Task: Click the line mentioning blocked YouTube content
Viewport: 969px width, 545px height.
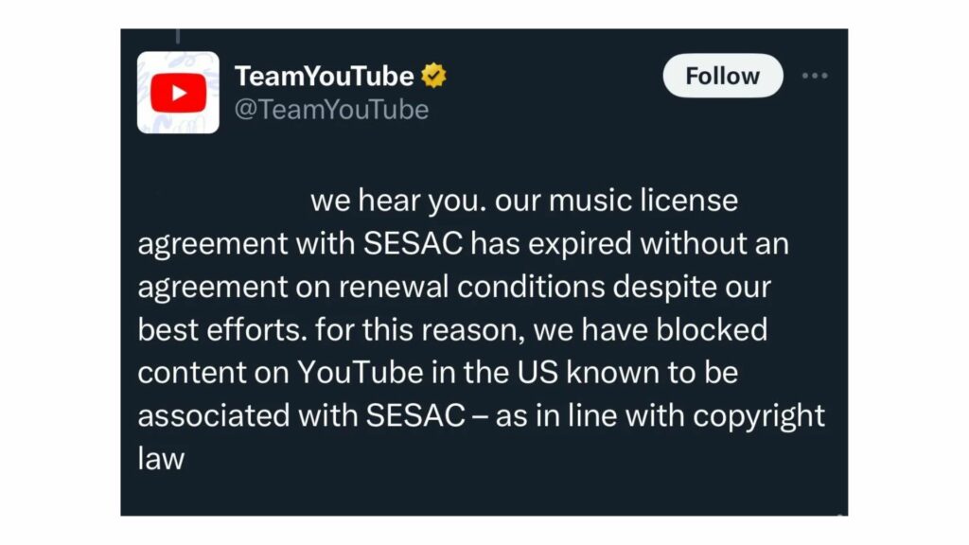Action: click(439, 372)
